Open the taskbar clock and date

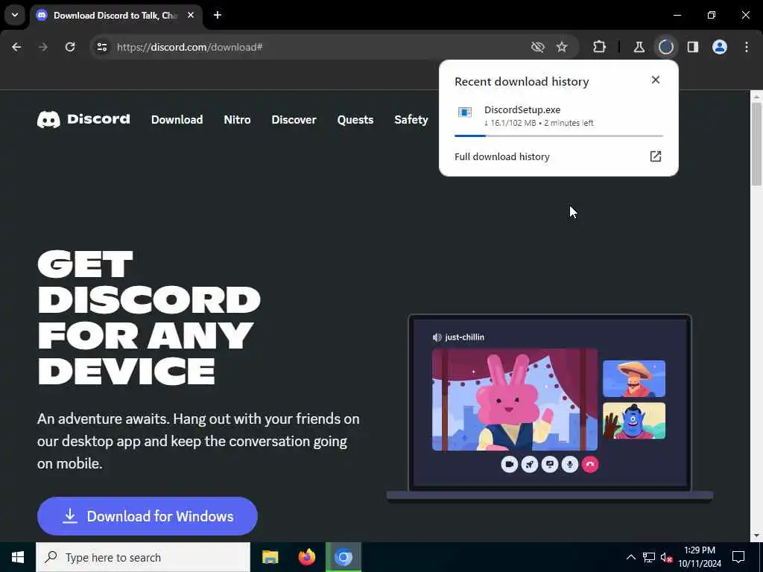(x=700, y=557)
